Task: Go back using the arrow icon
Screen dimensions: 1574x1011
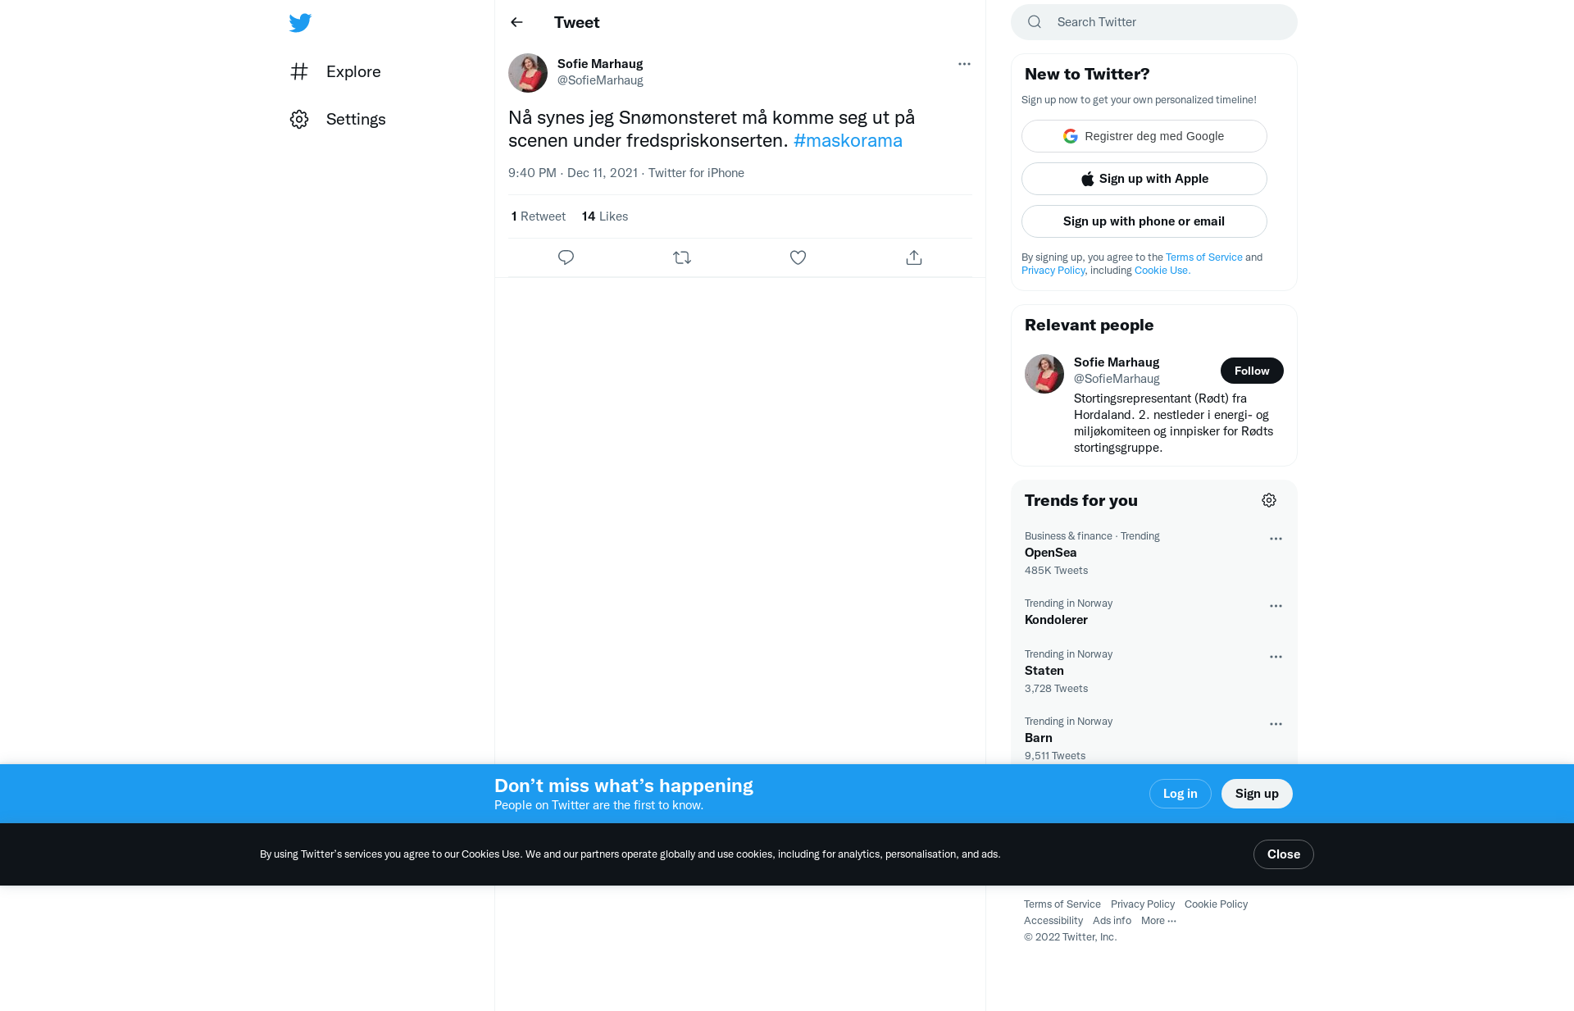Action: pos(516,22)
